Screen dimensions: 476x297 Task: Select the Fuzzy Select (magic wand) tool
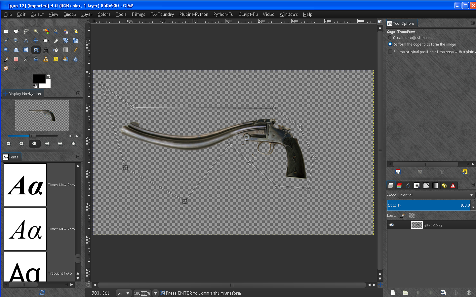tap(36, 31)
